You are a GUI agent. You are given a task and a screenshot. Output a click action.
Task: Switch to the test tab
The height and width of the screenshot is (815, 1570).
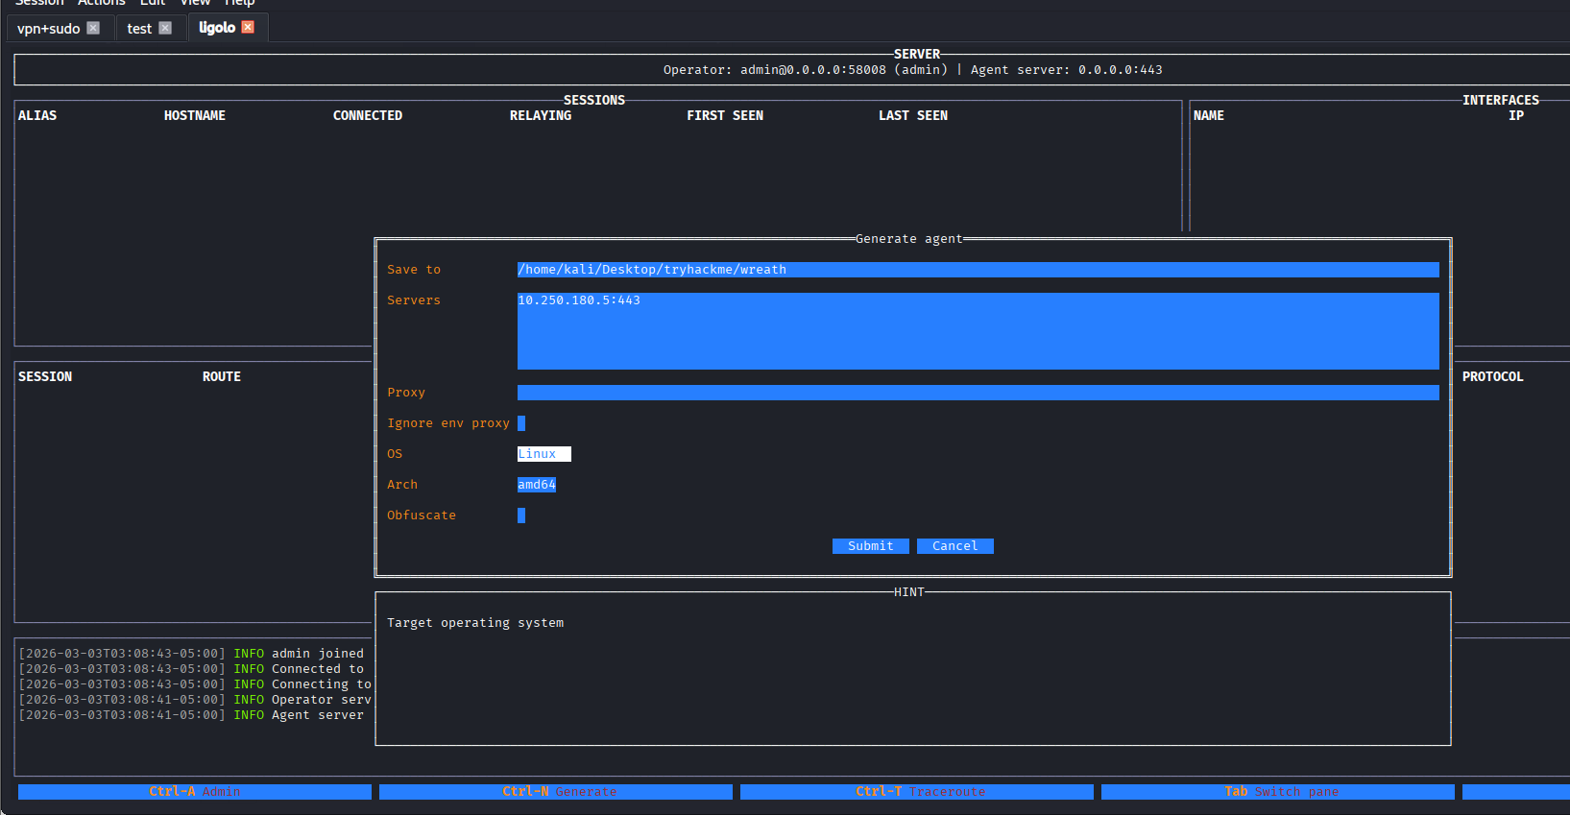coord(139,29)
